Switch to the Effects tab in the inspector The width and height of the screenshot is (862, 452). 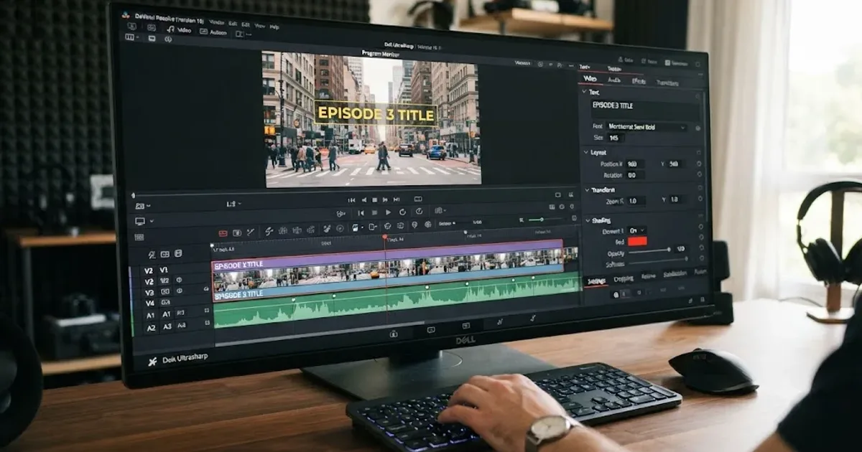[x=638, y=81]
